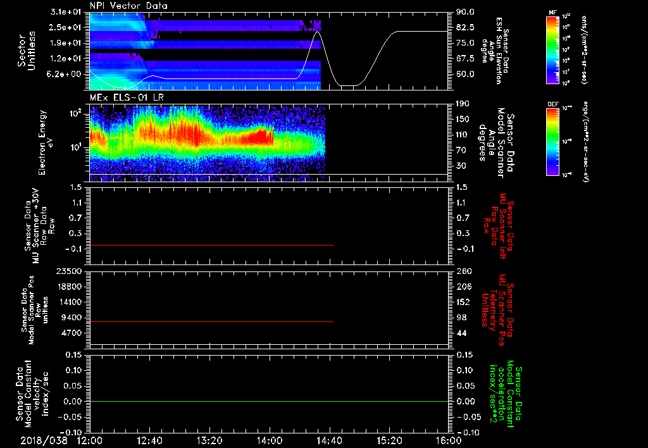Viewport: 648px width, 448px height.
Task: Click the 4700 scanner position tick
Action: pyautogui.click(x=73, y=333)
